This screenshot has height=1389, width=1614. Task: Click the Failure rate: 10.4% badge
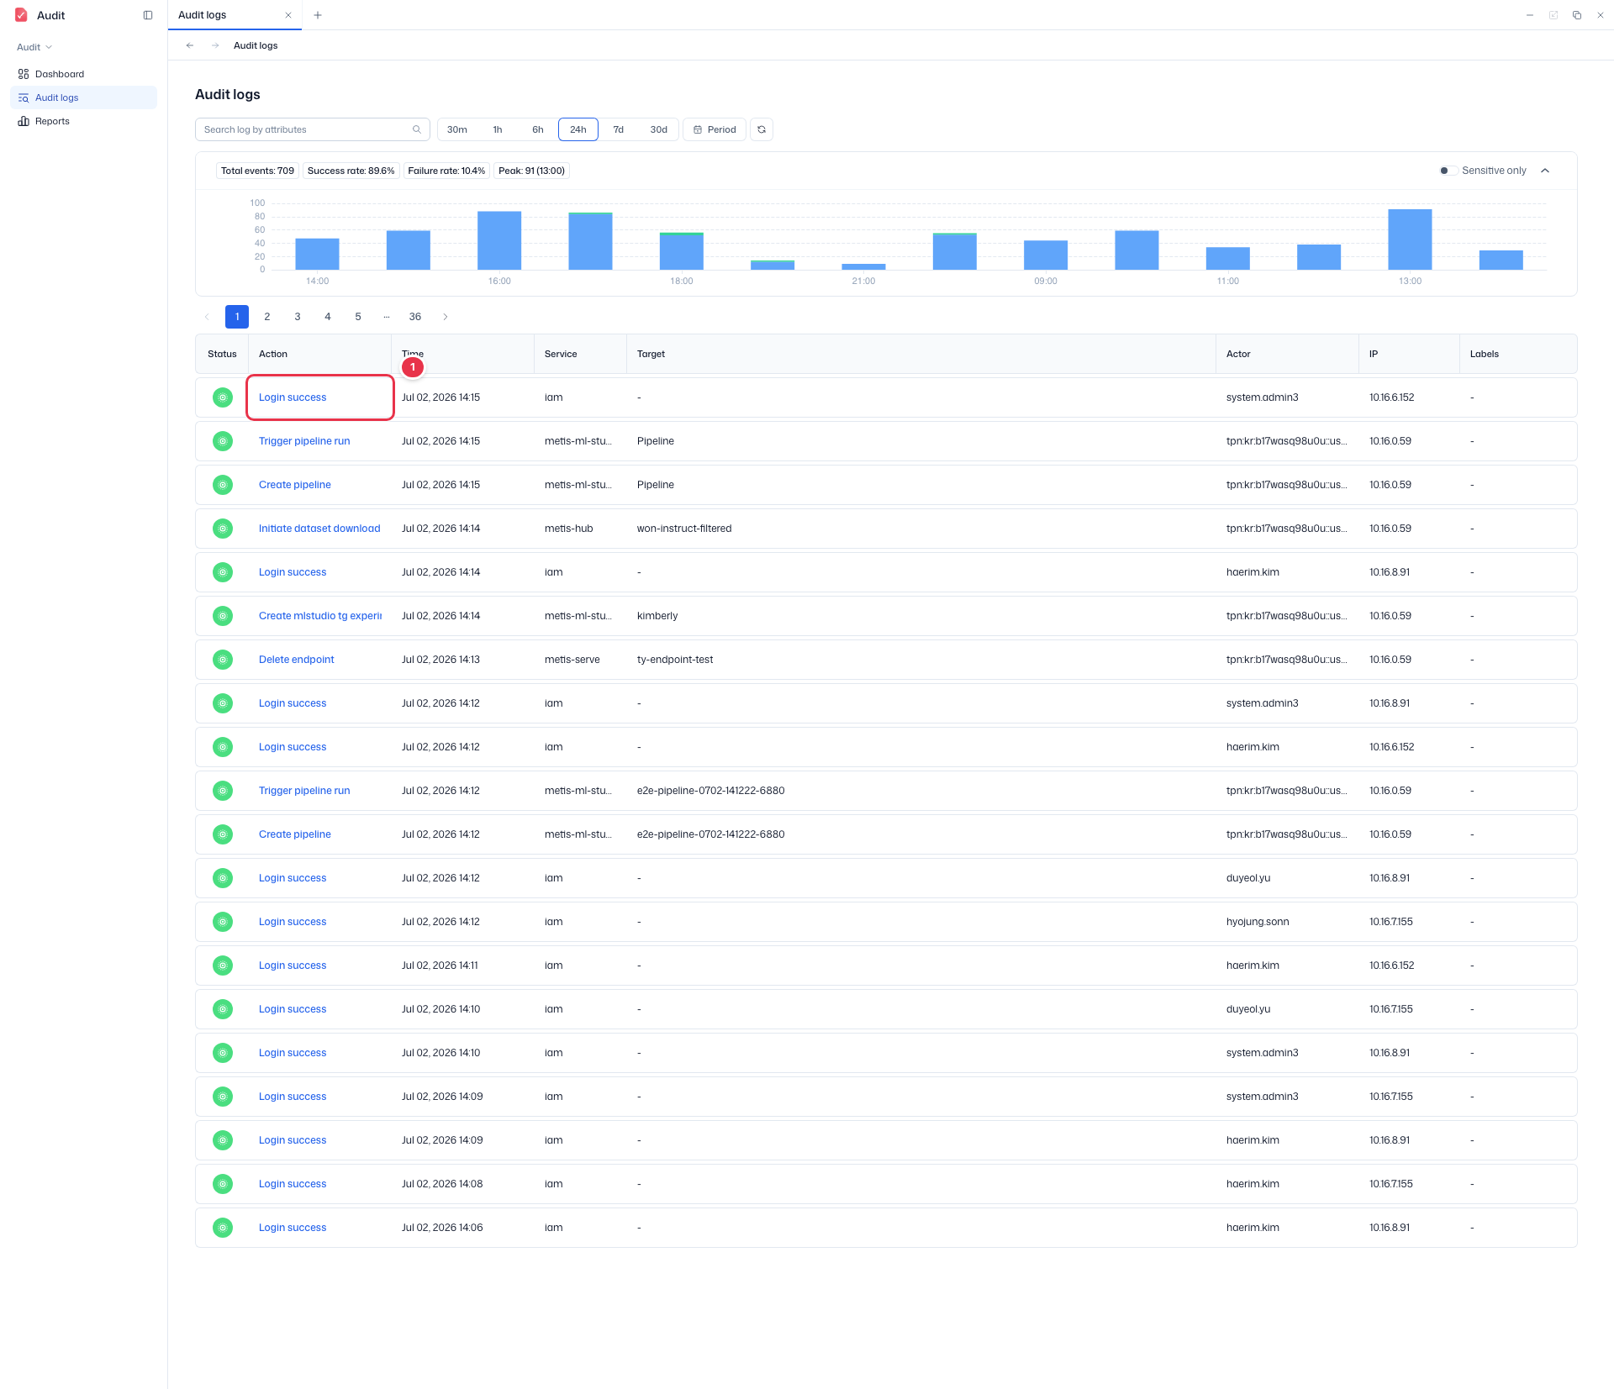pyautogui.click(x=446, y=171)
